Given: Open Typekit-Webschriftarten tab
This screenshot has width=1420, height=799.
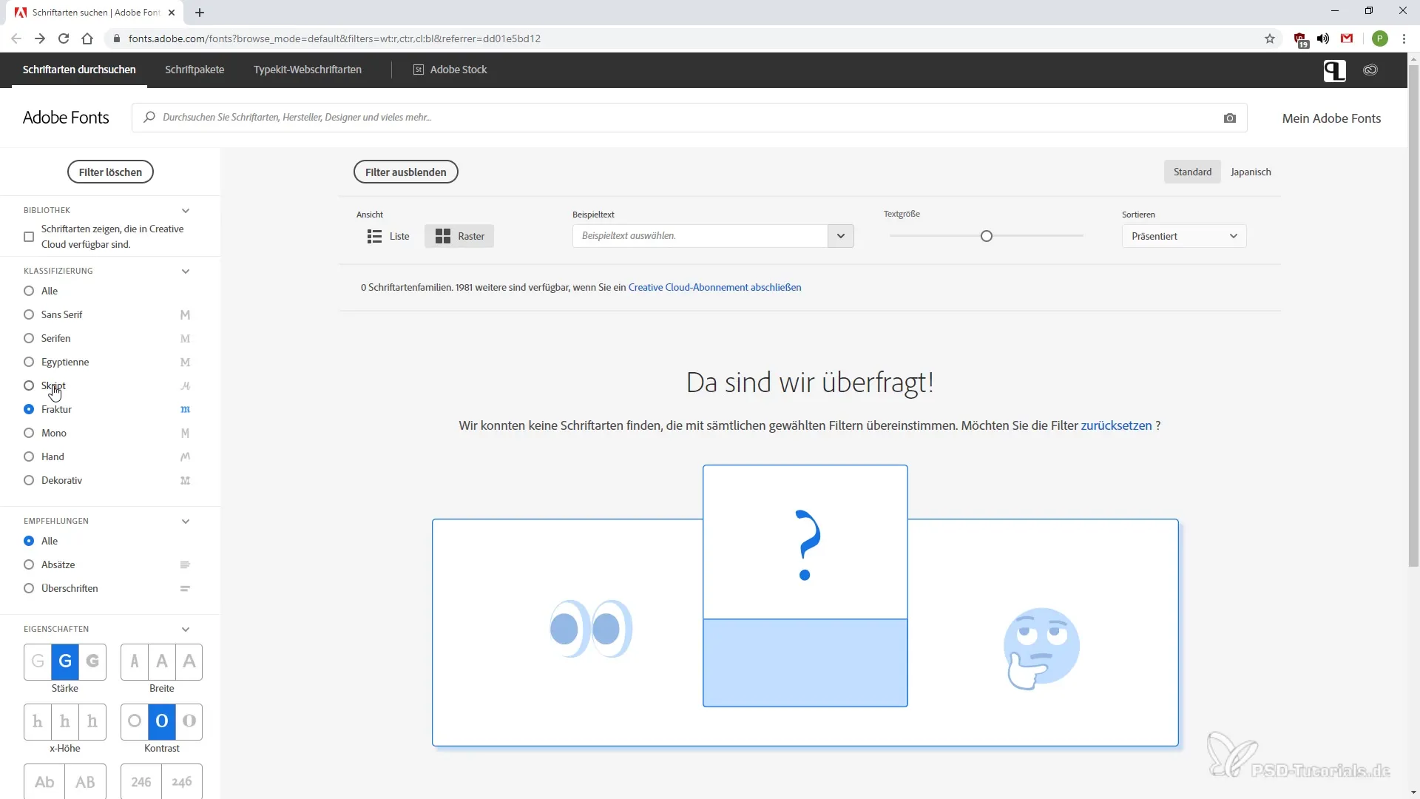Looking at the screenshot, I should coord(308,70).
